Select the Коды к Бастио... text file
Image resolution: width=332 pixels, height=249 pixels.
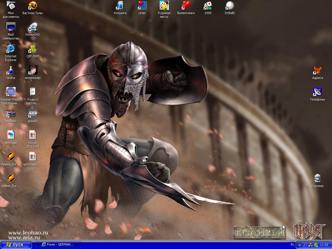33,96
